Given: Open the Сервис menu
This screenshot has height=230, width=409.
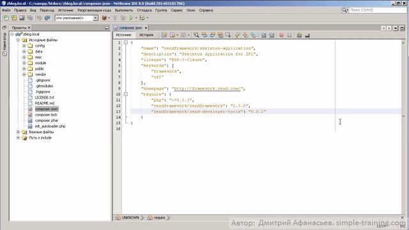Looking at the screenshot, I should pyautogui.click(x=176, y=10).
